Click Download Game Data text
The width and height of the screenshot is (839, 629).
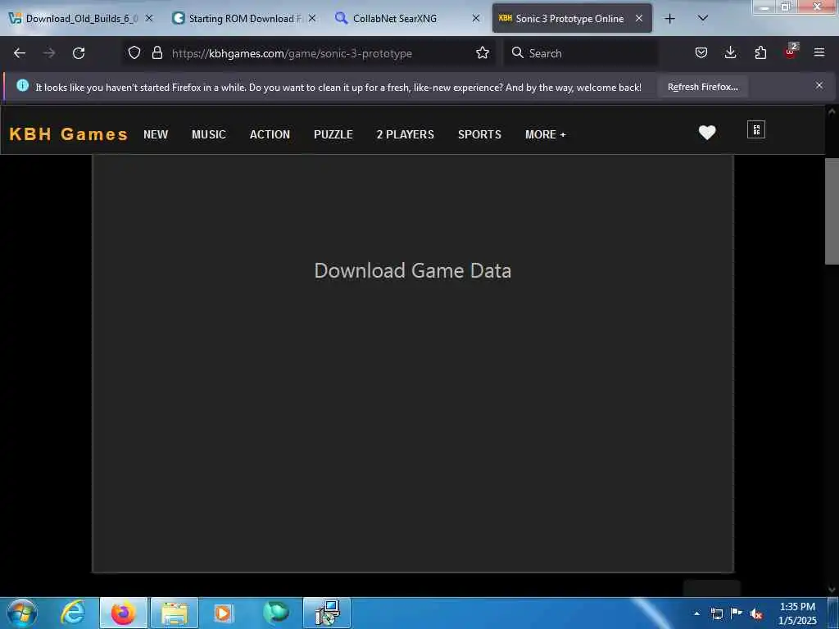[413, 270]
